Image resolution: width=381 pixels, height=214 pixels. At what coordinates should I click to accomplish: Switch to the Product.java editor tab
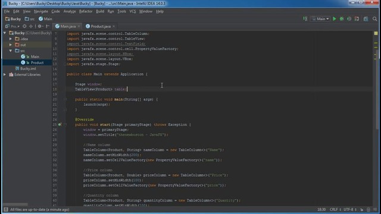[101, 26]
